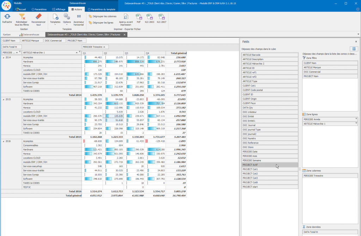361x236 pixels.
Task: Open Aperçu avant impression
Action: 126,20
